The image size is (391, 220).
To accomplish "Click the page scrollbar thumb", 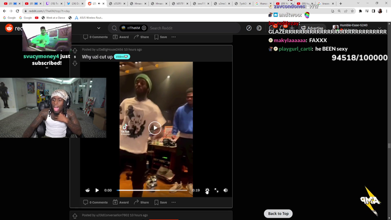I will (x=389, y=145).
